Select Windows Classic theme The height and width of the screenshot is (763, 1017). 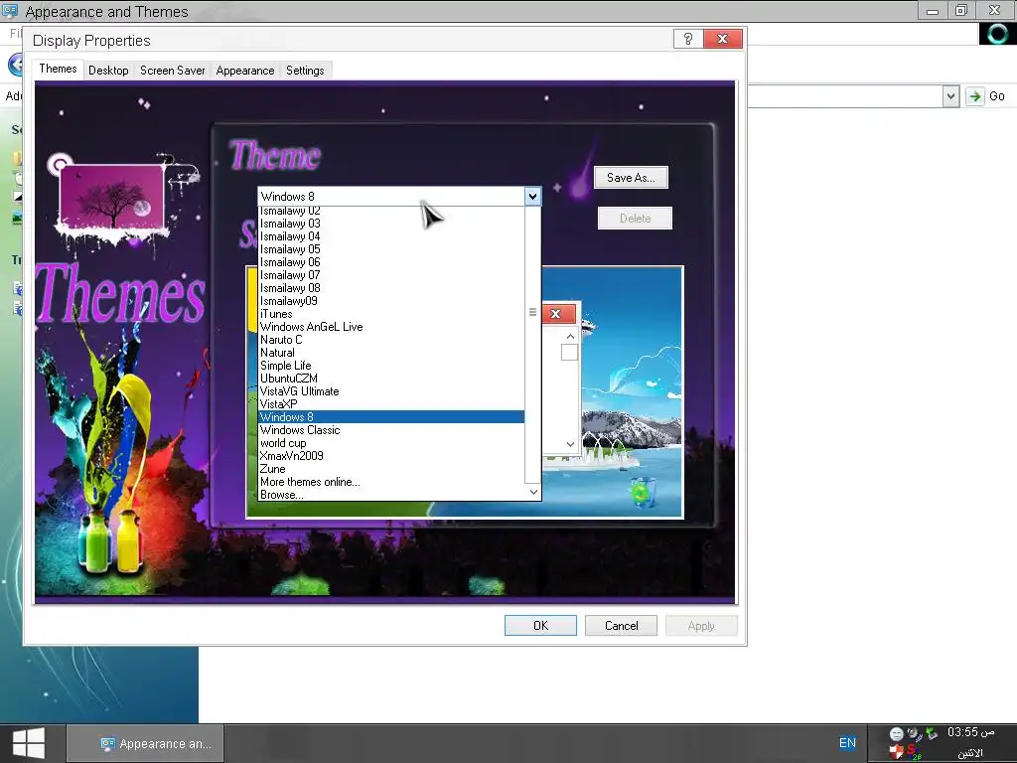click(391, 430)
